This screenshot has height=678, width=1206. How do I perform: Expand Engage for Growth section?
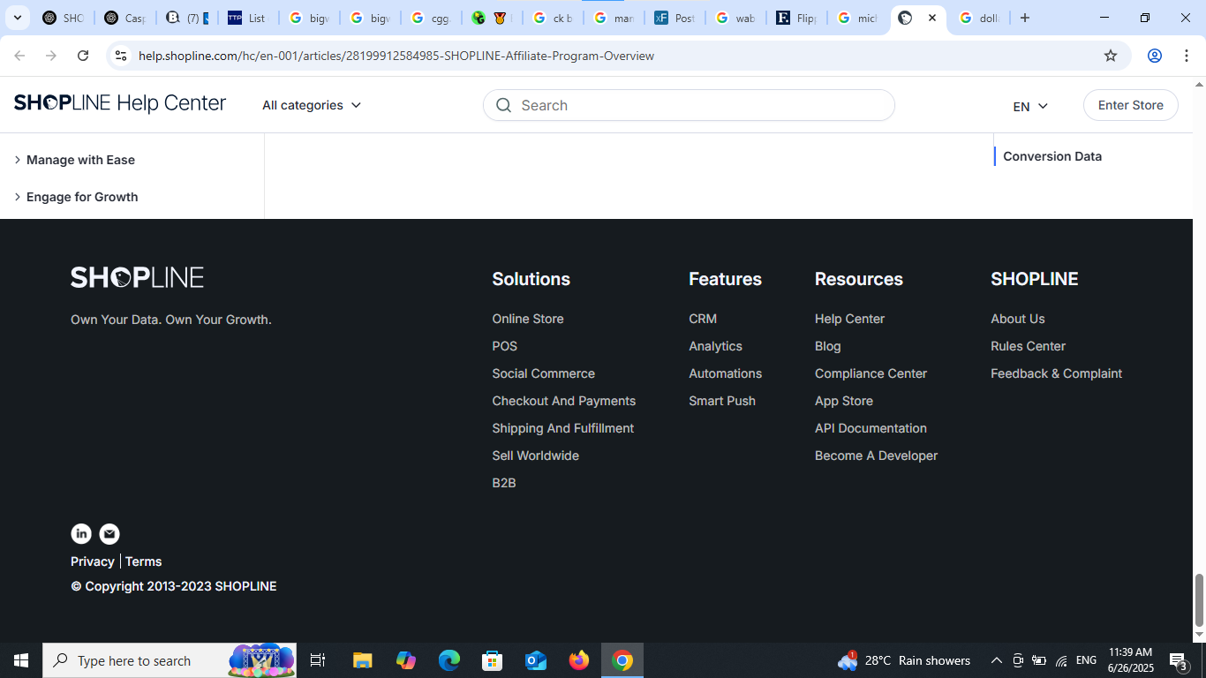[x=76, y=197]
